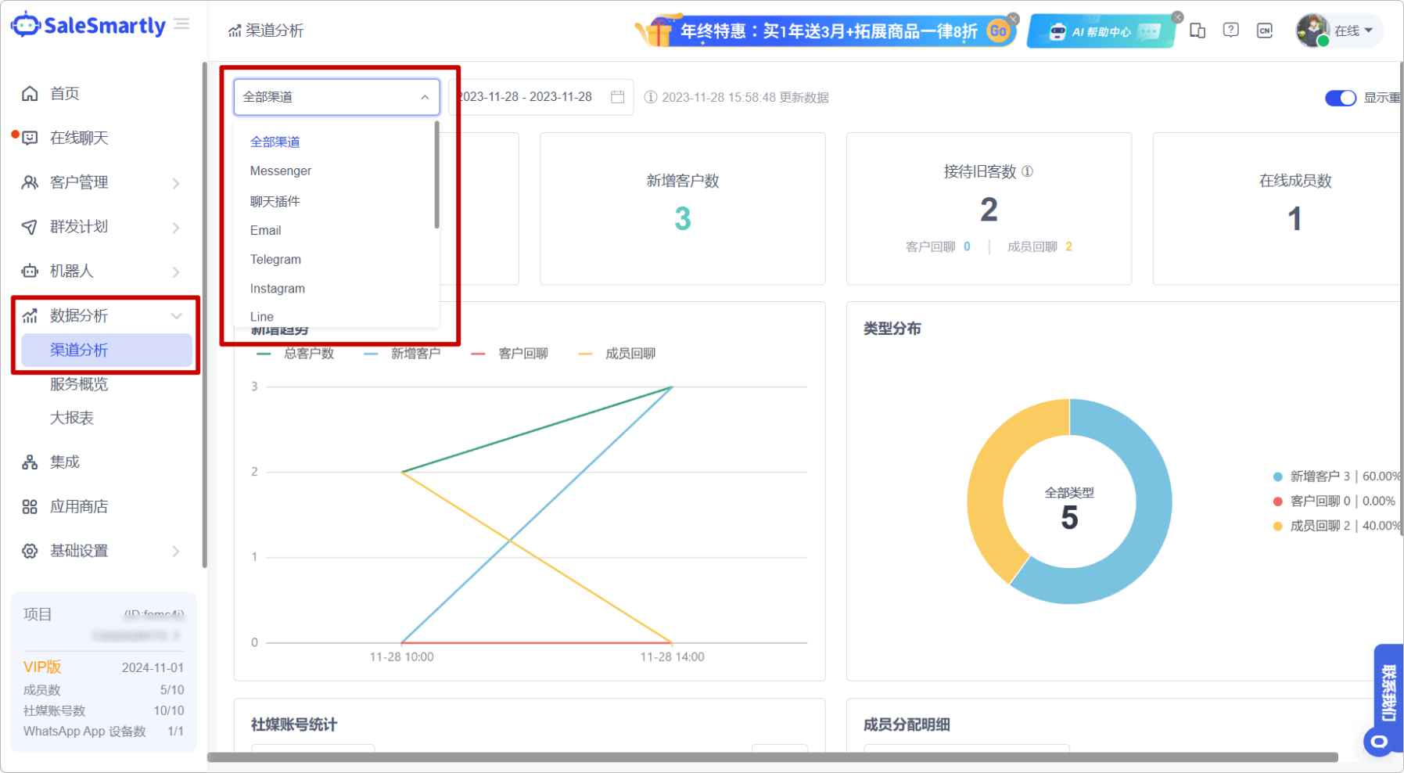Click the calendar icon in date range

tap(617, 97)
